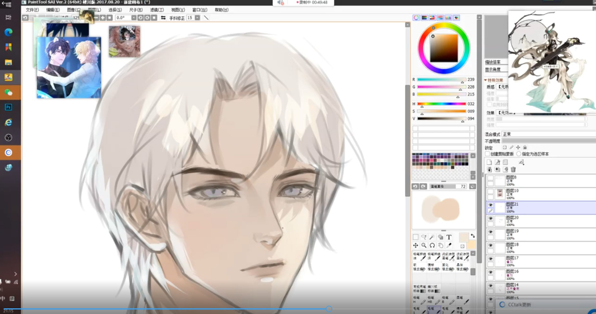Hide layer 图层20 with its eye icon
The height and width of the screenshot is (314, 596).
[x=490, y=218]
